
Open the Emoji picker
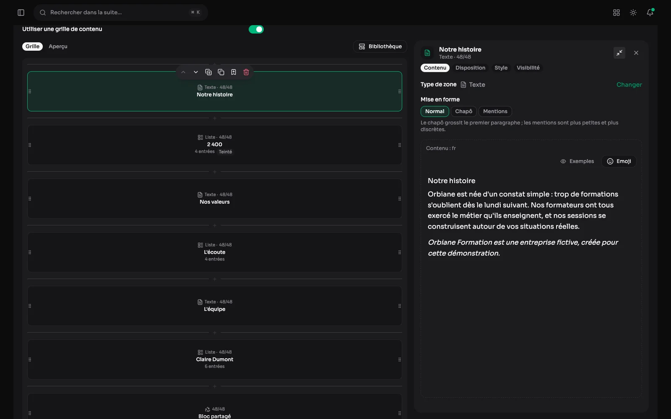click(x=619, y=161)
